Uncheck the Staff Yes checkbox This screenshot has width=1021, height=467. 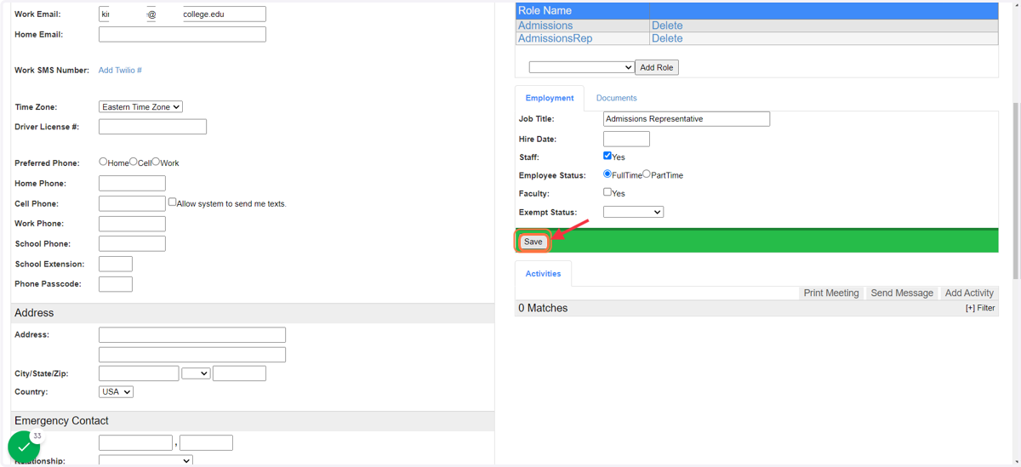[607, 156]
